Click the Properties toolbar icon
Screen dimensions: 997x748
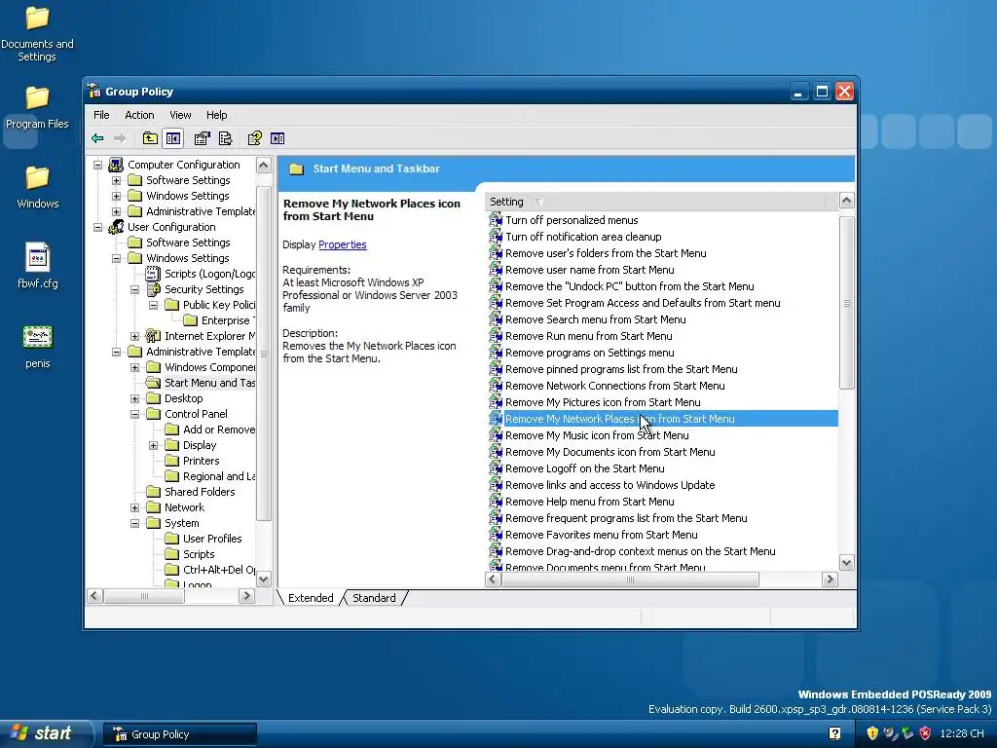[x=202, y=138]
